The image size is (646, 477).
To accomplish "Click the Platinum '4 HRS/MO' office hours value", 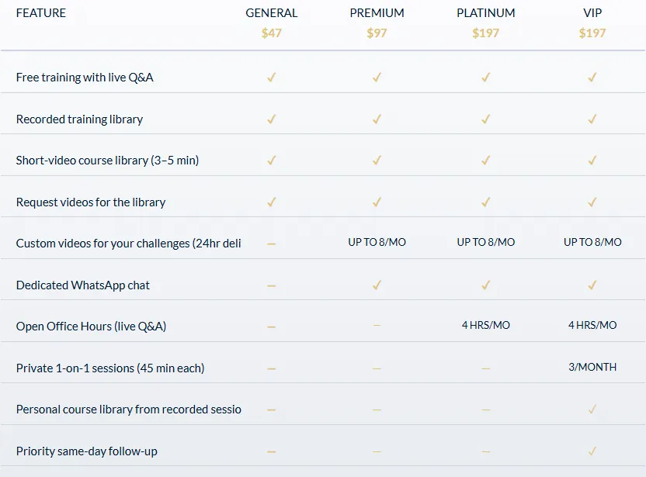I will pos(485,326).
